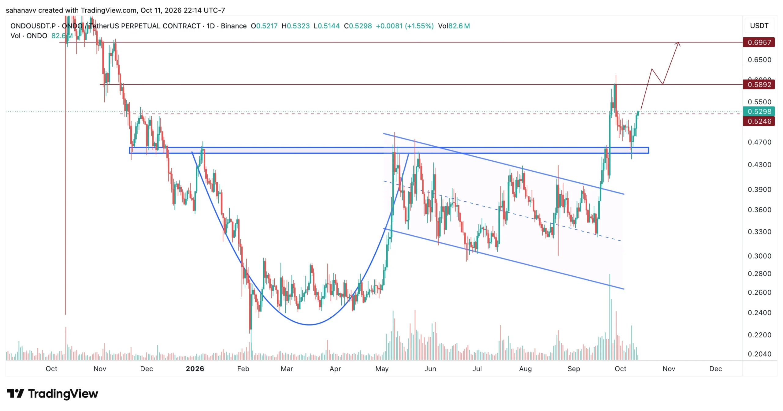Viewport: 783px width, 411px height.
Task: Click the Dec label at far right of time axis
Action: click(x=716, y=369)
